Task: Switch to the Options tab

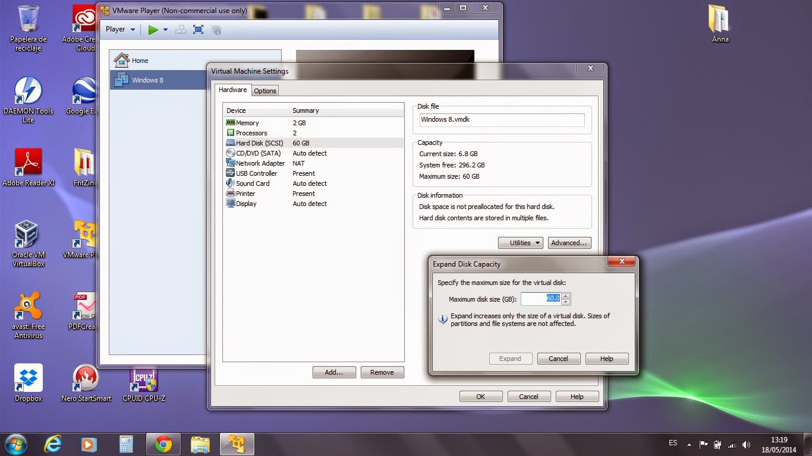Action: (265, 91)
